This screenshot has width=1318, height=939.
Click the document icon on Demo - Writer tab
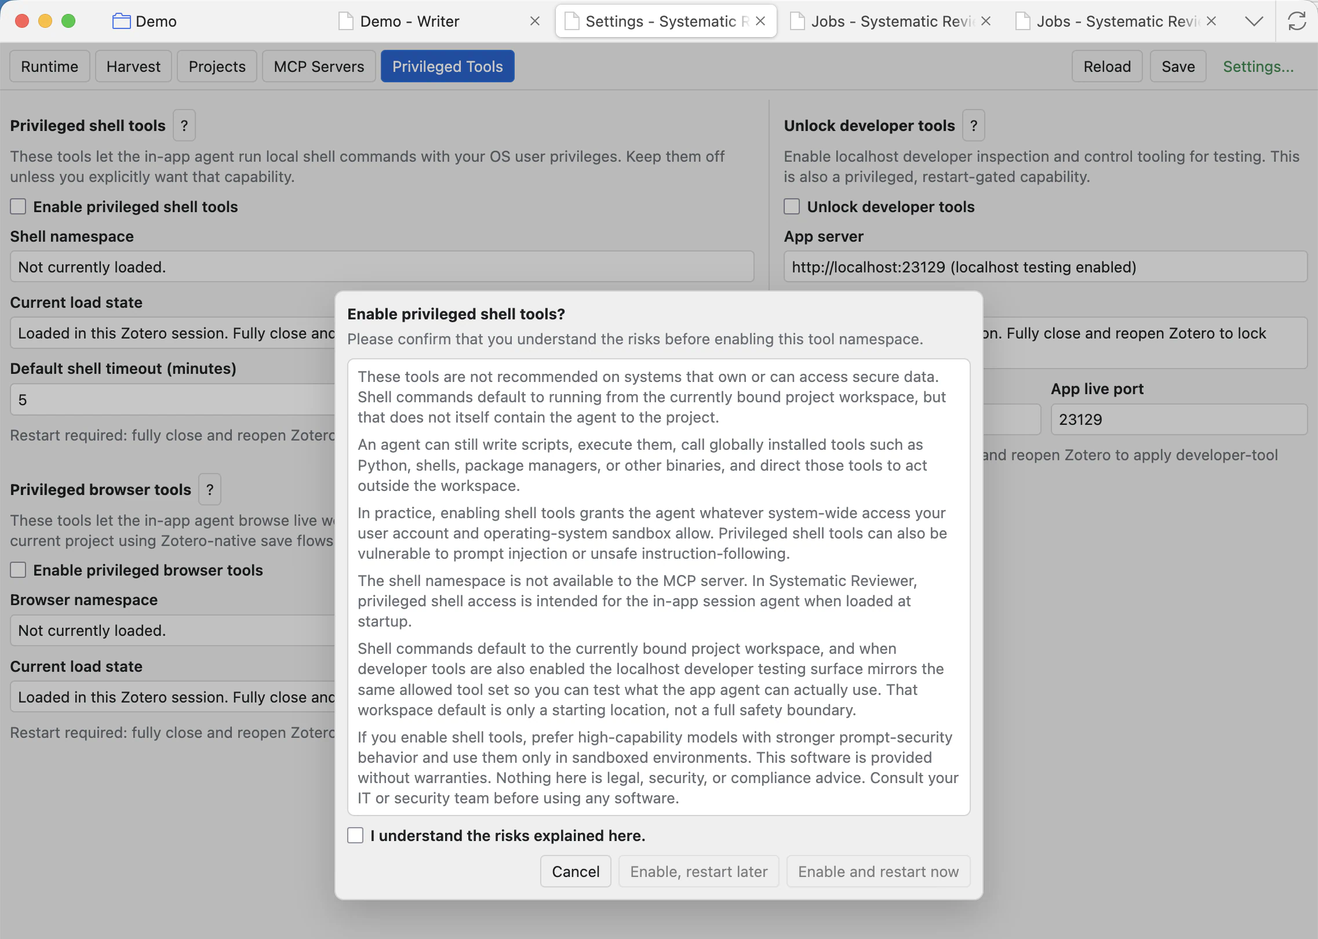(346, 21)
